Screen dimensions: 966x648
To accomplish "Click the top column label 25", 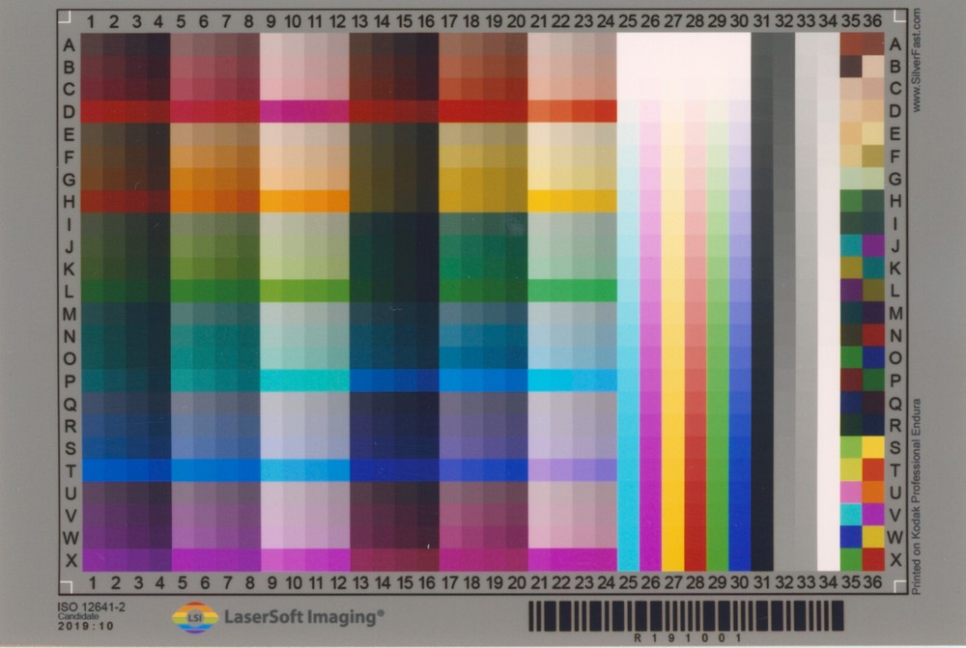I will 628,20.
